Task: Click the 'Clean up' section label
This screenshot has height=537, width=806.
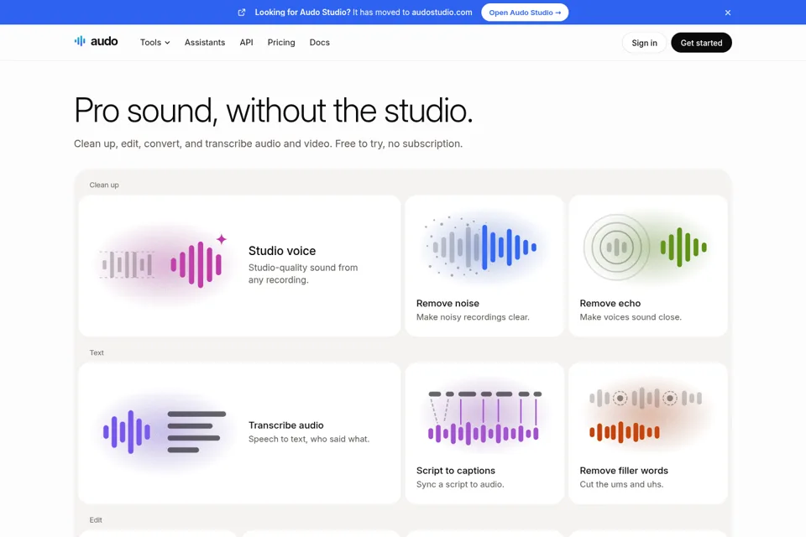Action: coord(104,185)
